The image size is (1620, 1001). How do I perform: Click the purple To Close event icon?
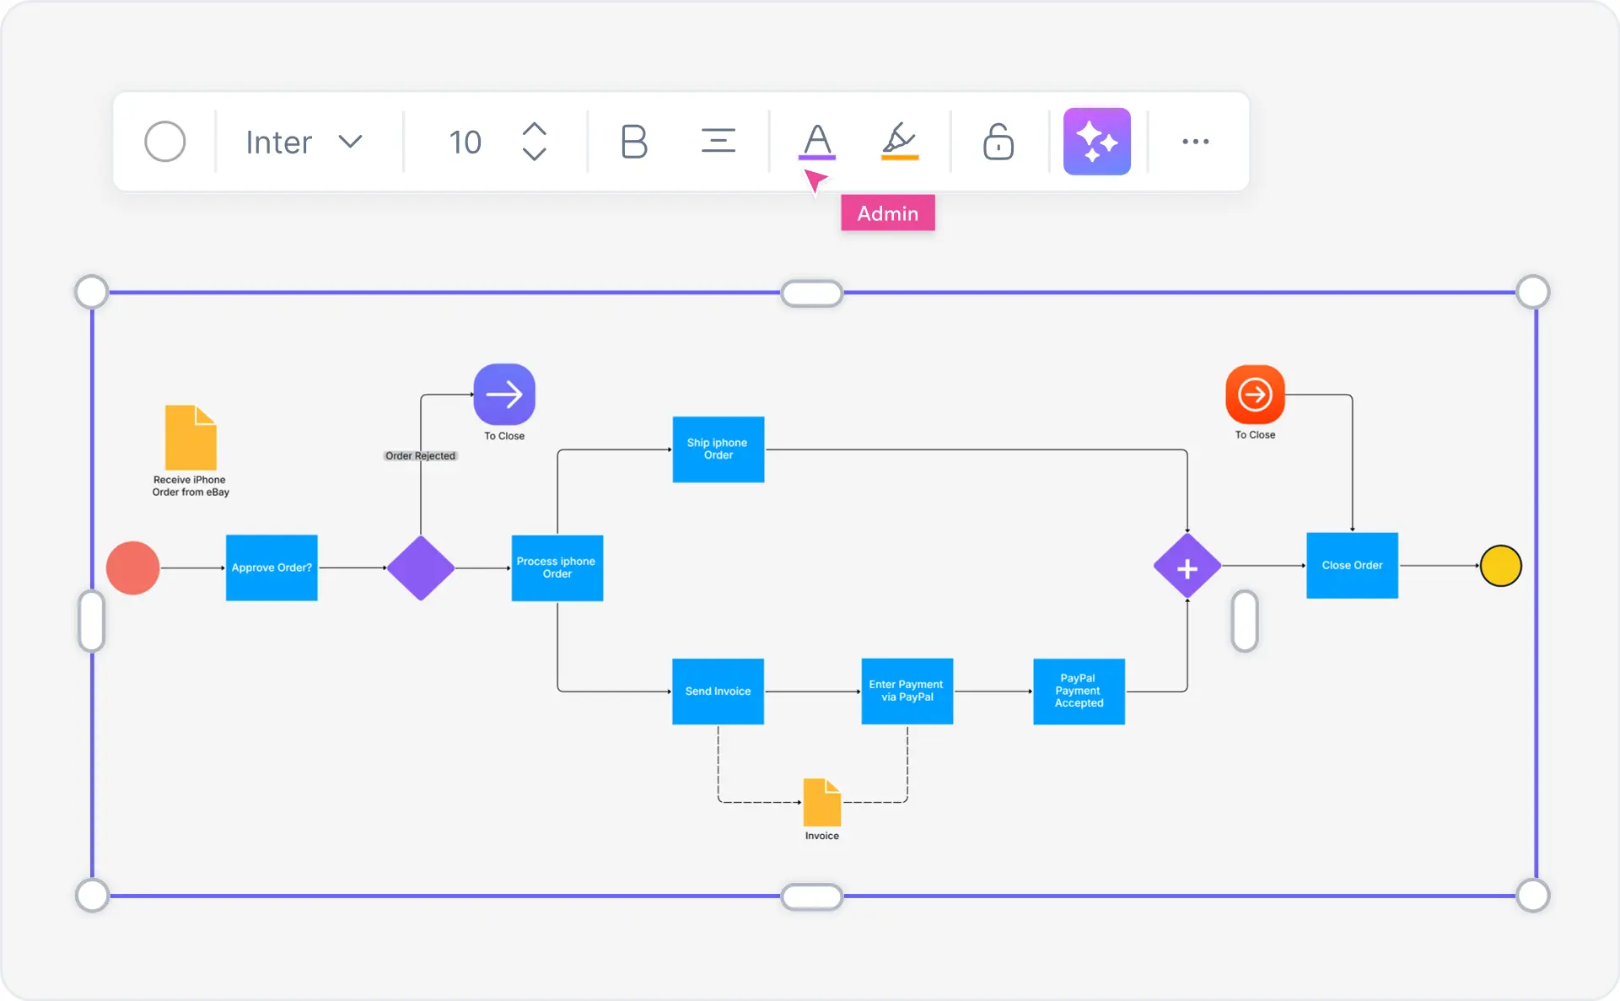point(504,394)
